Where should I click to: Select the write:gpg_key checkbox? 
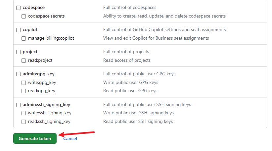tap(23, 83)
